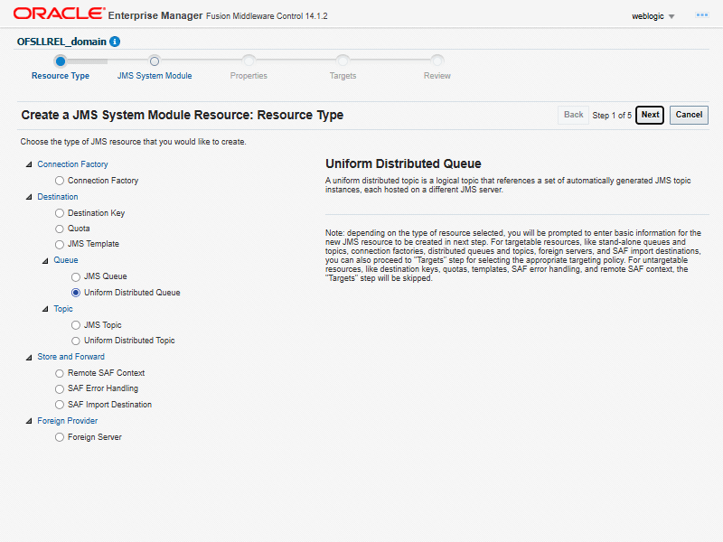Image resolution: width=723 pixels, height=542 pixels.
Task: Click the disabled Back button
Action: click(573, 115)
